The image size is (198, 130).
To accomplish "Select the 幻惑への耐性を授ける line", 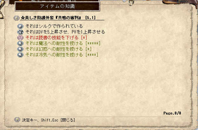I will tap(58, 49).
